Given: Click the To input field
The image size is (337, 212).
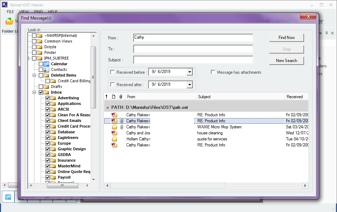Looking at the screenshot, I should tap(193, 49).
